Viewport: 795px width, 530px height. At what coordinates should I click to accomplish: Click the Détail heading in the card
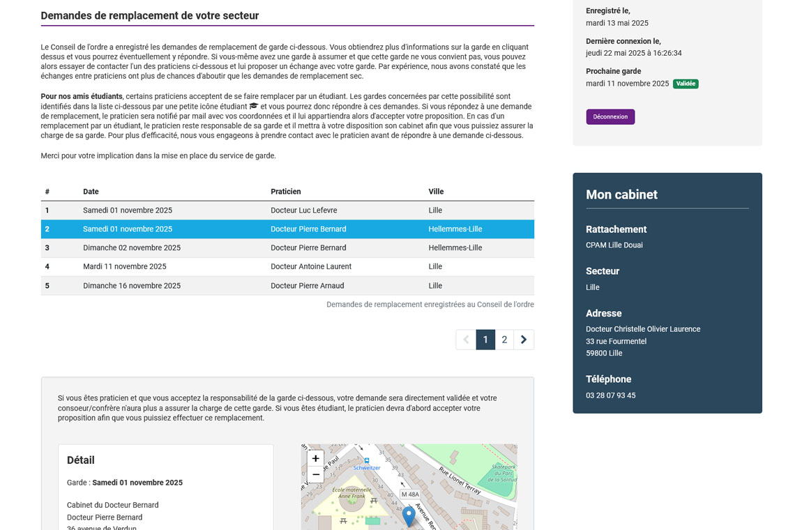pyautogui.click(x=81, y=460)
